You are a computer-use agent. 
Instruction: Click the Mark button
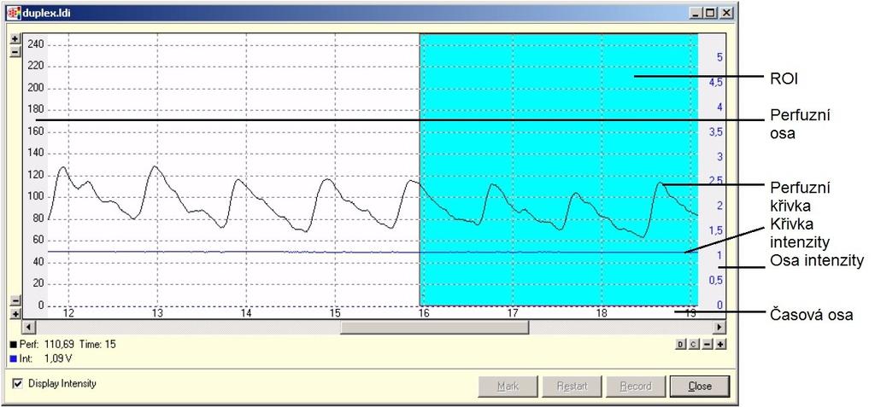click(508, 386)
